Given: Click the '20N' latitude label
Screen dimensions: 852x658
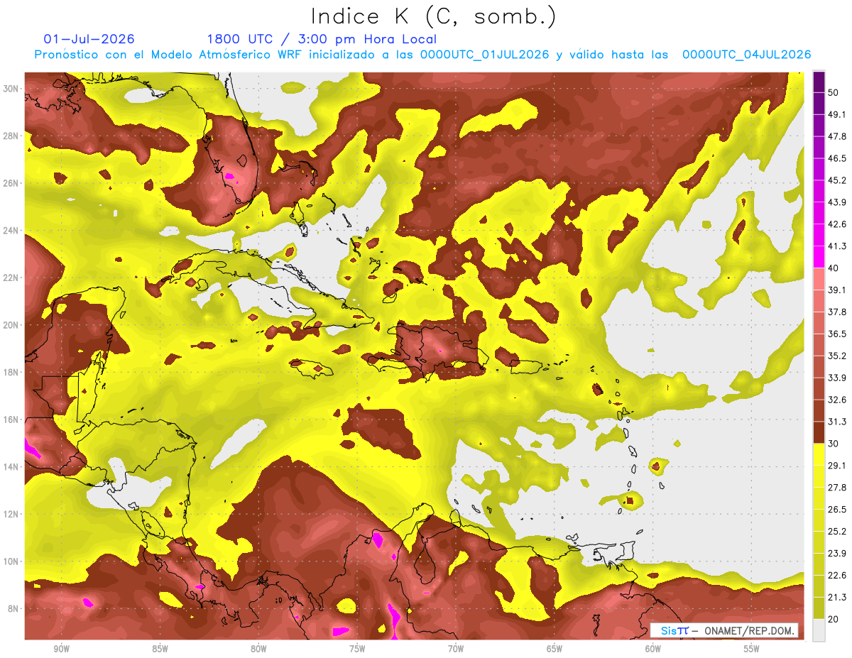Looking at the screenshot, I should (x=12, y=325).
